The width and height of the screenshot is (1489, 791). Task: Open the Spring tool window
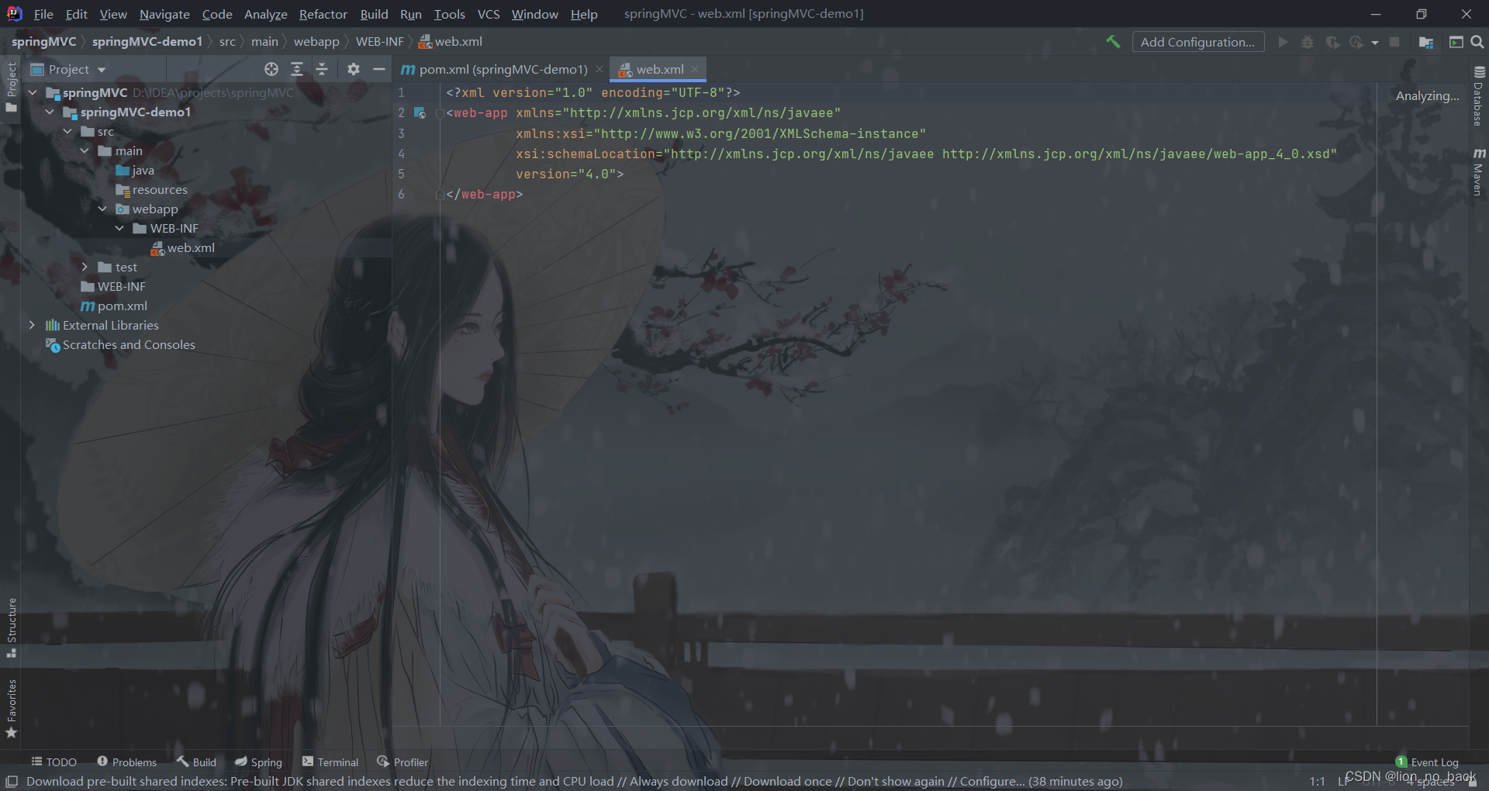258,762
